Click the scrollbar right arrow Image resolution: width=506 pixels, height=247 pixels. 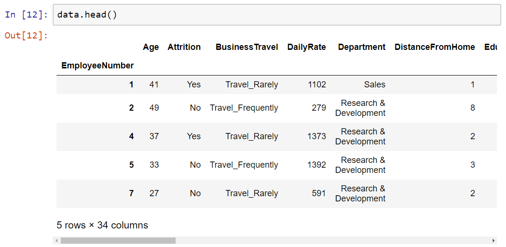pyautogui.click(x=493, y=240)
